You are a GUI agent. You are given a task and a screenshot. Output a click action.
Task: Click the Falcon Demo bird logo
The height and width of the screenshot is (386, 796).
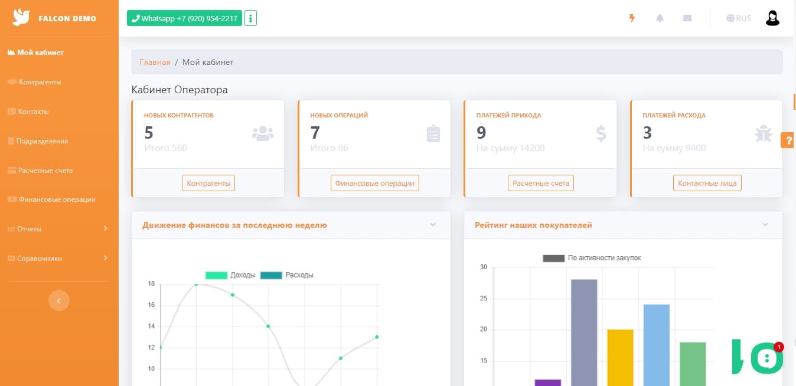coord(21,18)
